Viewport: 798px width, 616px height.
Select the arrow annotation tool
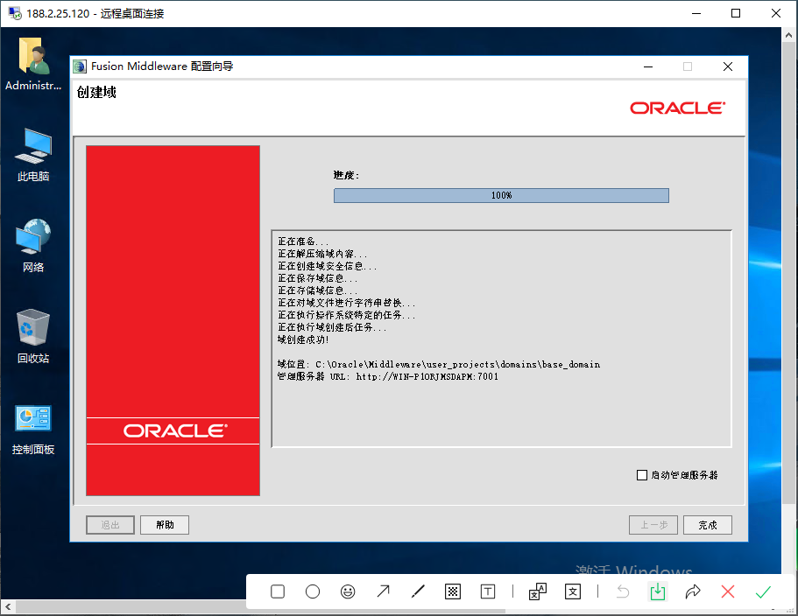(x=383, y=591)
